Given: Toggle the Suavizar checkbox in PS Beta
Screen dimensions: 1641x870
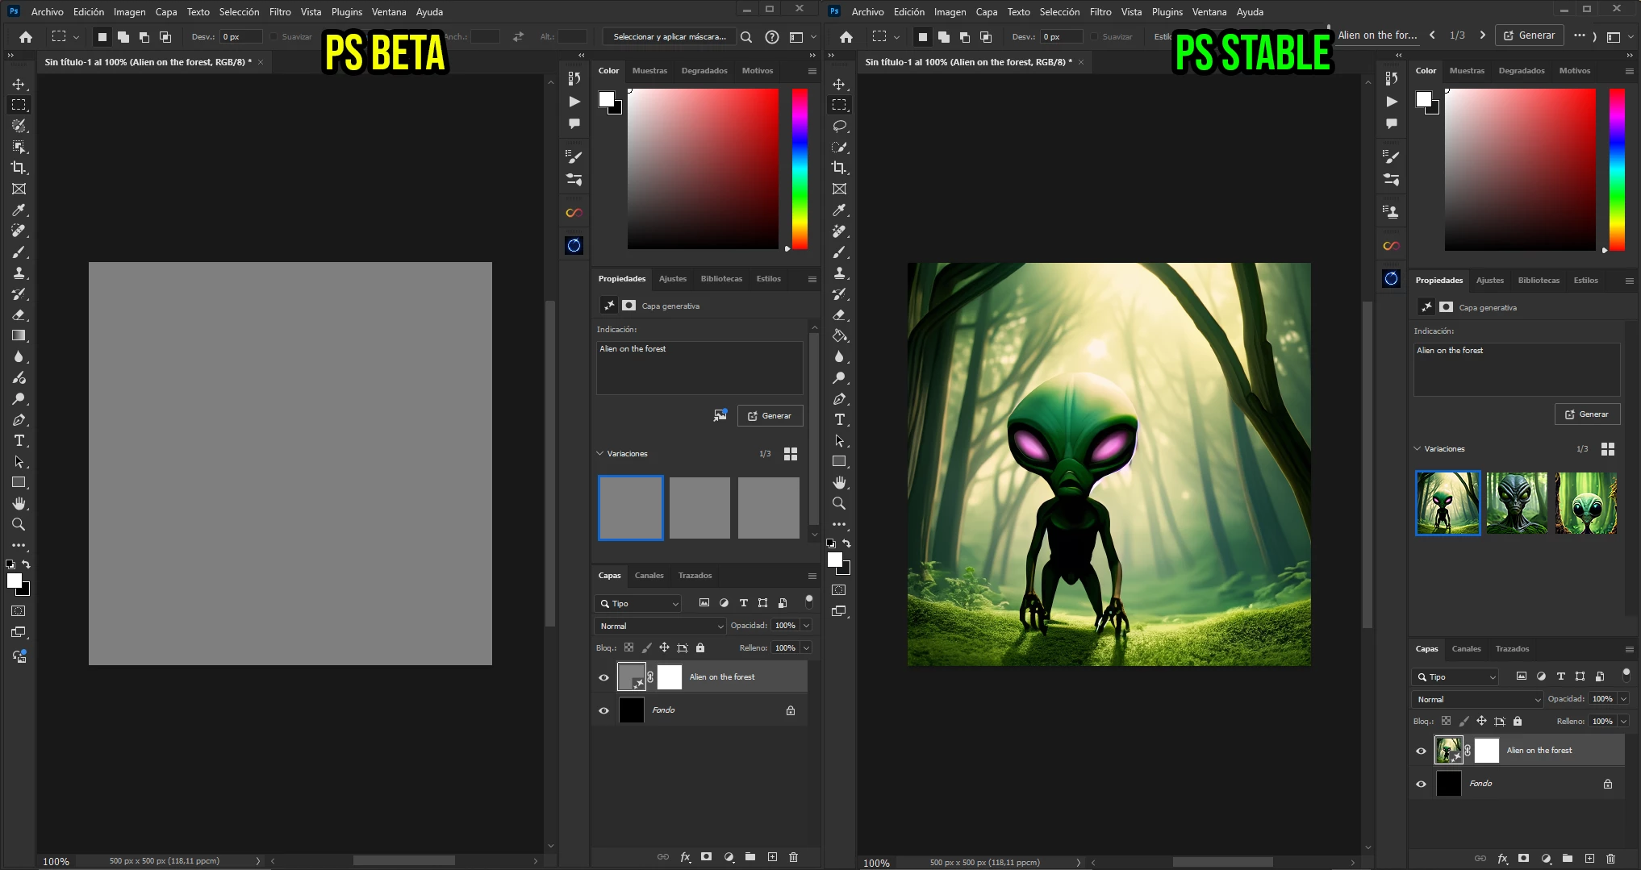Looking at the screenshot, I should (274, 36).
